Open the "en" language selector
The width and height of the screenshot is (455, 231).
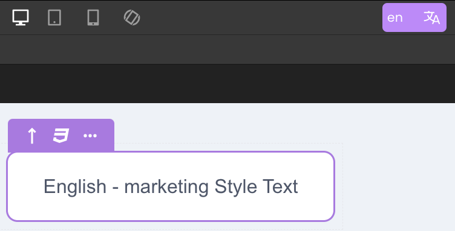[395, 17]
